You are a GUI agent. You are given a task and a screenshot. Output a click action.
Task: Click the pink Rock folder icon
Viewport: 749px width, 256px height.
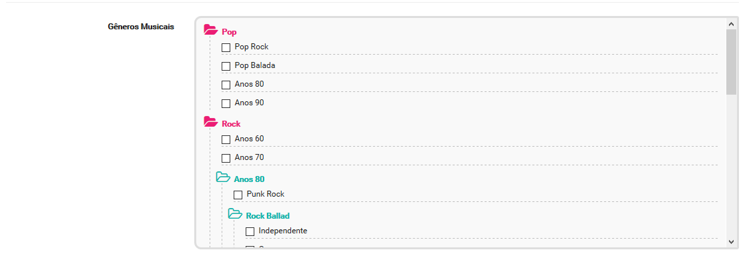(211, 121)
